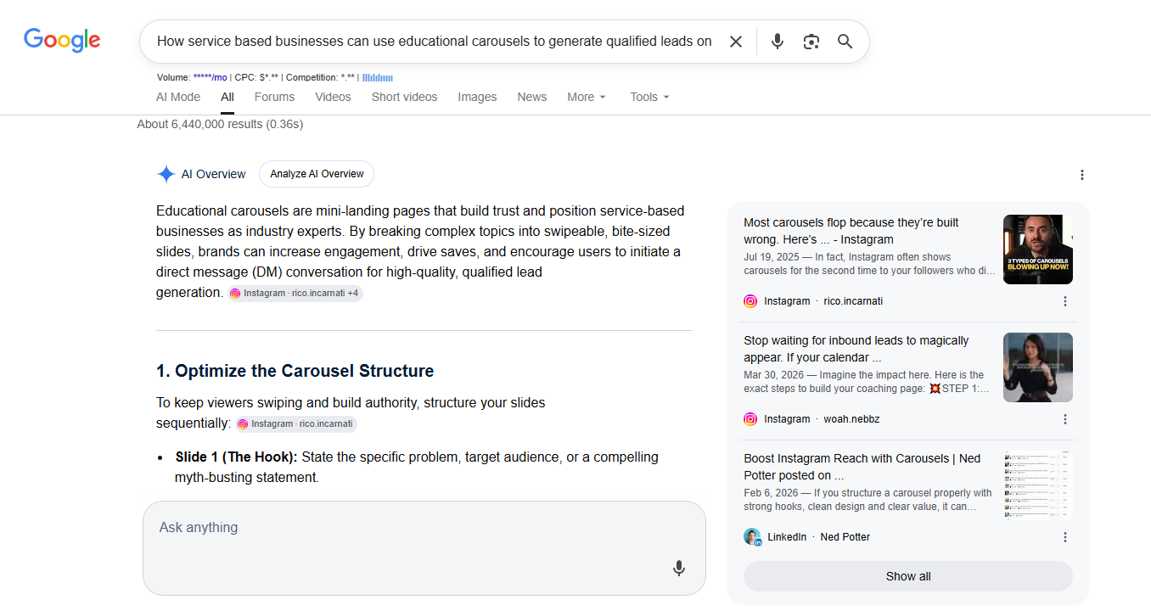The image size is (1151, 611).
Task: Open Instagram rico.incarnati chip under Carousel Structure
Action: [x=296, y=423]
